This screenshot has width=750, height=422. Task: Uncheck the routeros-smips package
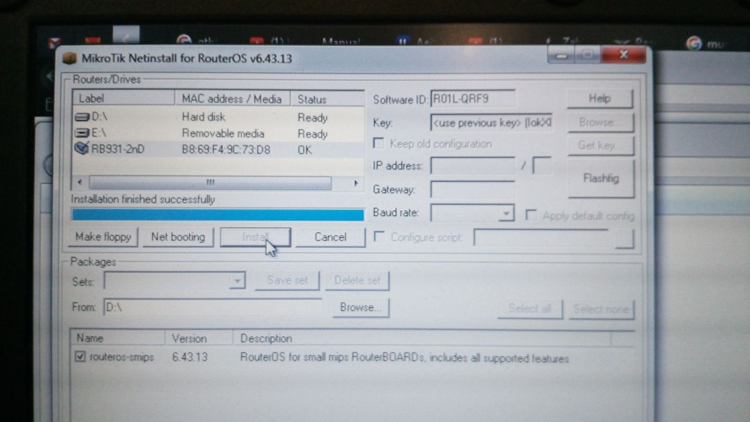[80, 356]
